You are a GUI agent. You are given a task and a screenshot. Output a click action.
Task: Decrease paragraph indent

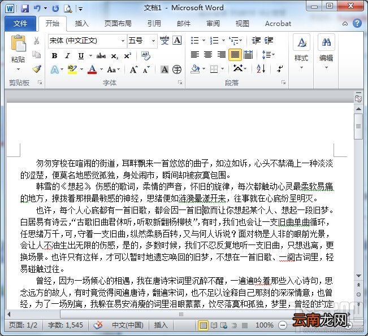pyautogui.click(x=256, y=40)
